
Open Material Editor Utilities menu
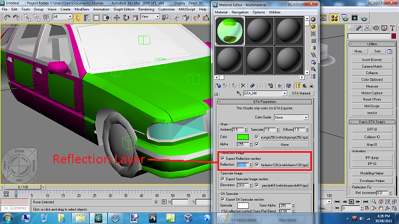click(275, 12)
